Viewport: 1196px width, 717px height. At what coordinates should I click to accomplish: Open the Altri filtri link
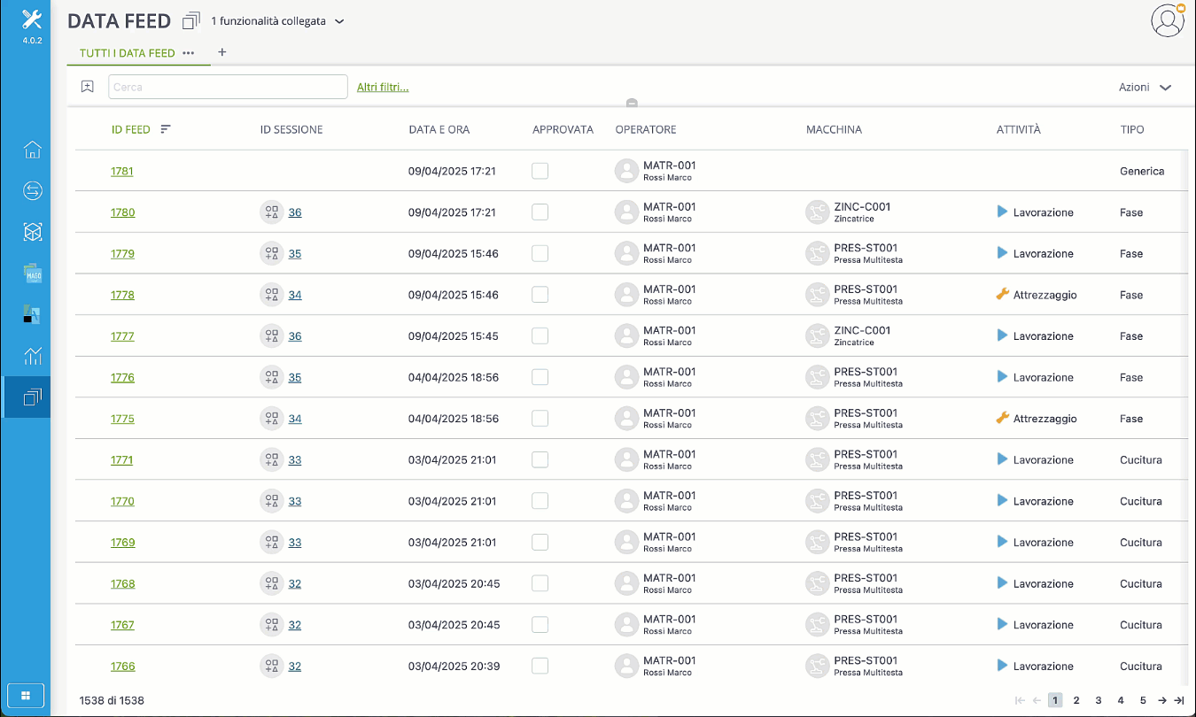point(383,87)
